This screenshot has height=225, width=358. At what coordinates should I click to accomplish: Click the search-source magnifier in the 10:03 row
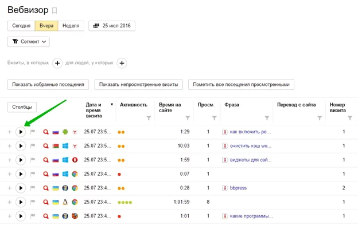46,146
